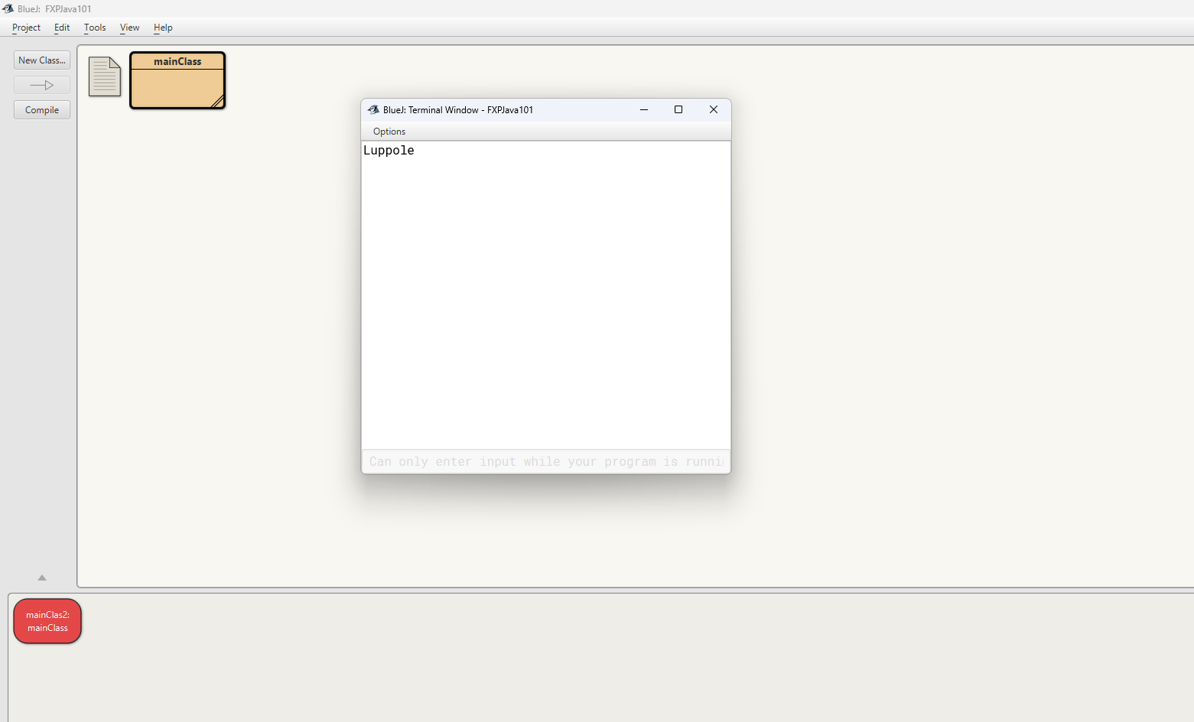Image resolution: width=1194 pixels, height=722 pixels.
Task: Select the mainClass class box
Action: (x=177, y=80)
